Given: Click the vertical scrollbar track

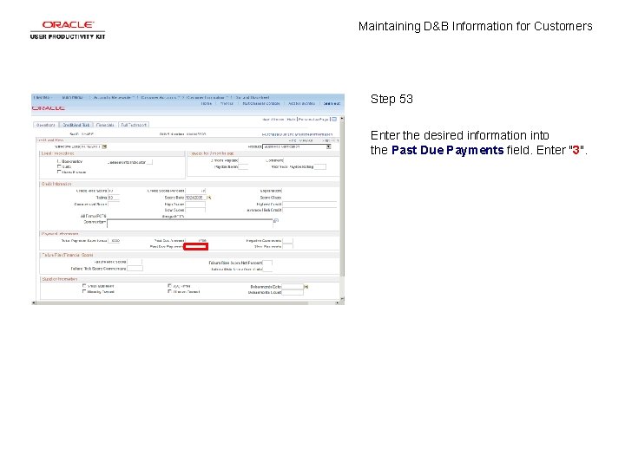Looking at the screenshot, I should [x=342, y=209].
